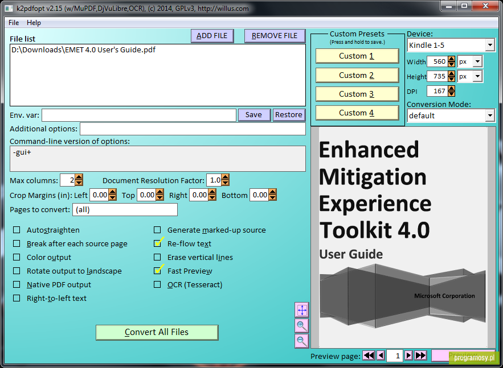Open the Height unit dropdown
Screen dimensions: 503x368
point(478,76)
